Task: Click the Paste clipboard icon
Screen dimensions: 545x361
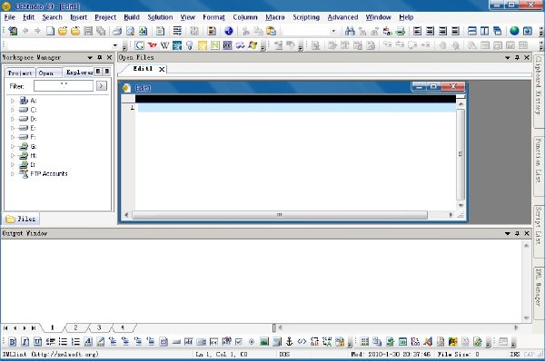Action: pos(271,31)
